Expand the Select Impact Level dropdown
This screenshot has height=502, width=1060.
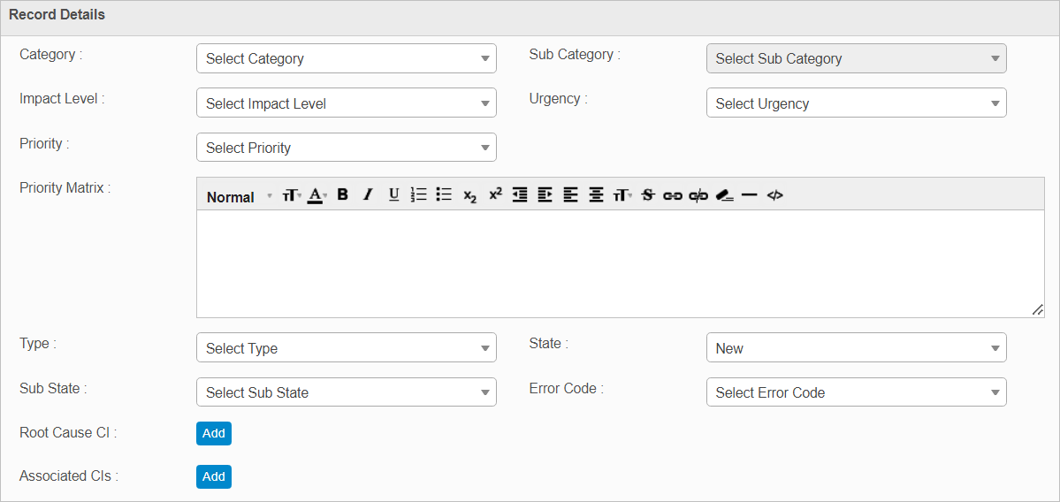tap(346, 103)
